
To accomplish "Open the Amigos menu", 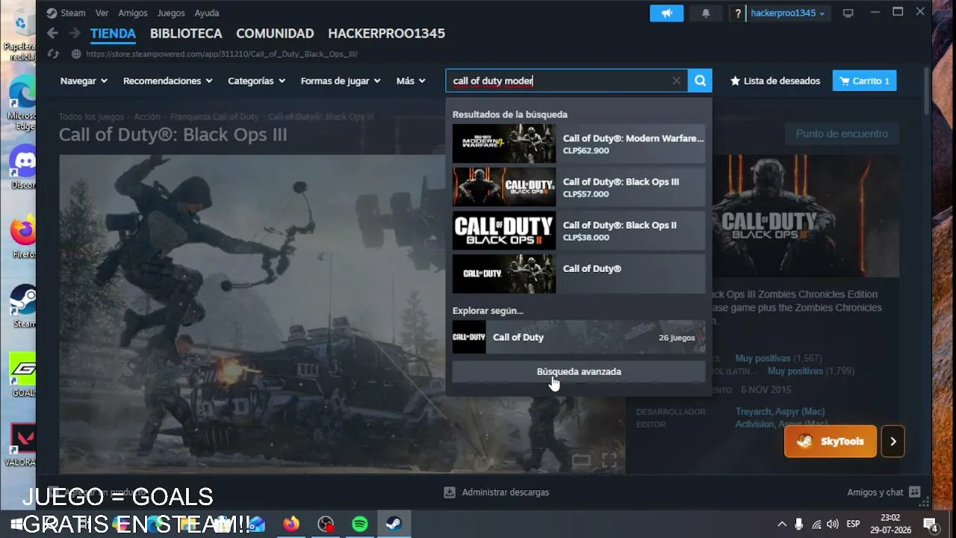I will pos(133,13).
